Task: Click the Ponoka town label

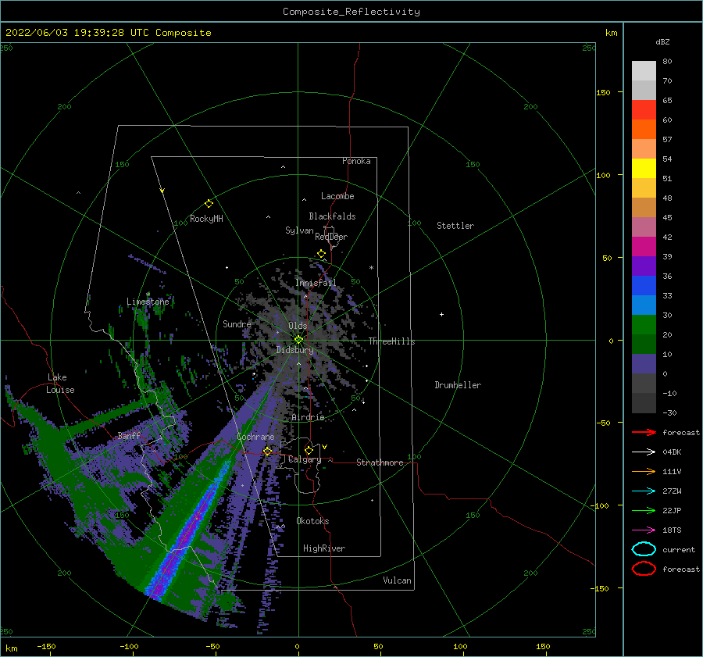Action: point(356,161)
